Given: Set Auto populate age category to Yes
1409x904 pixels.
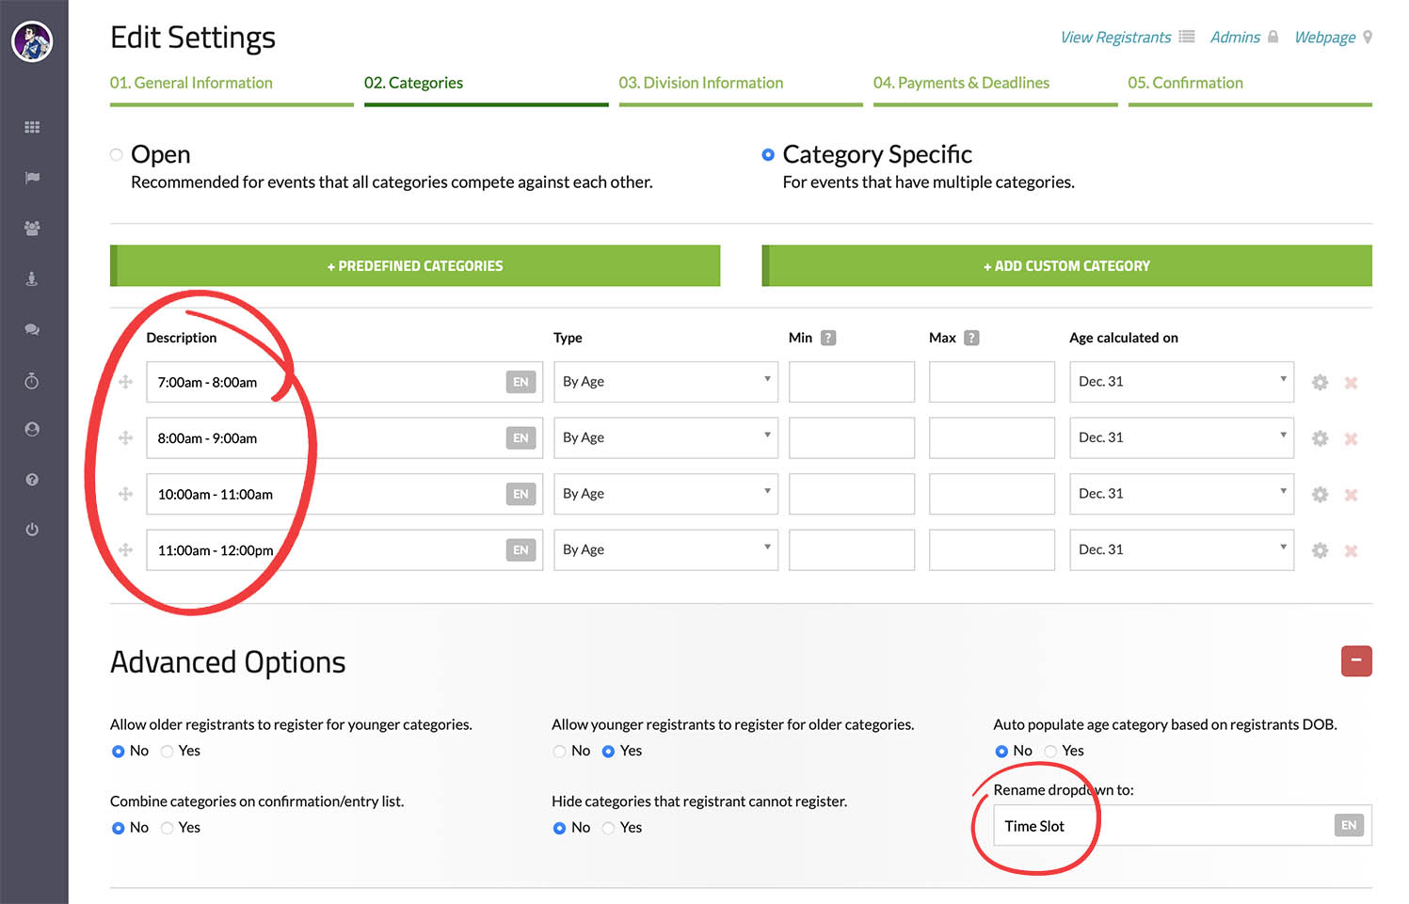Looking at the screenshot, I should coord(1050,751).
